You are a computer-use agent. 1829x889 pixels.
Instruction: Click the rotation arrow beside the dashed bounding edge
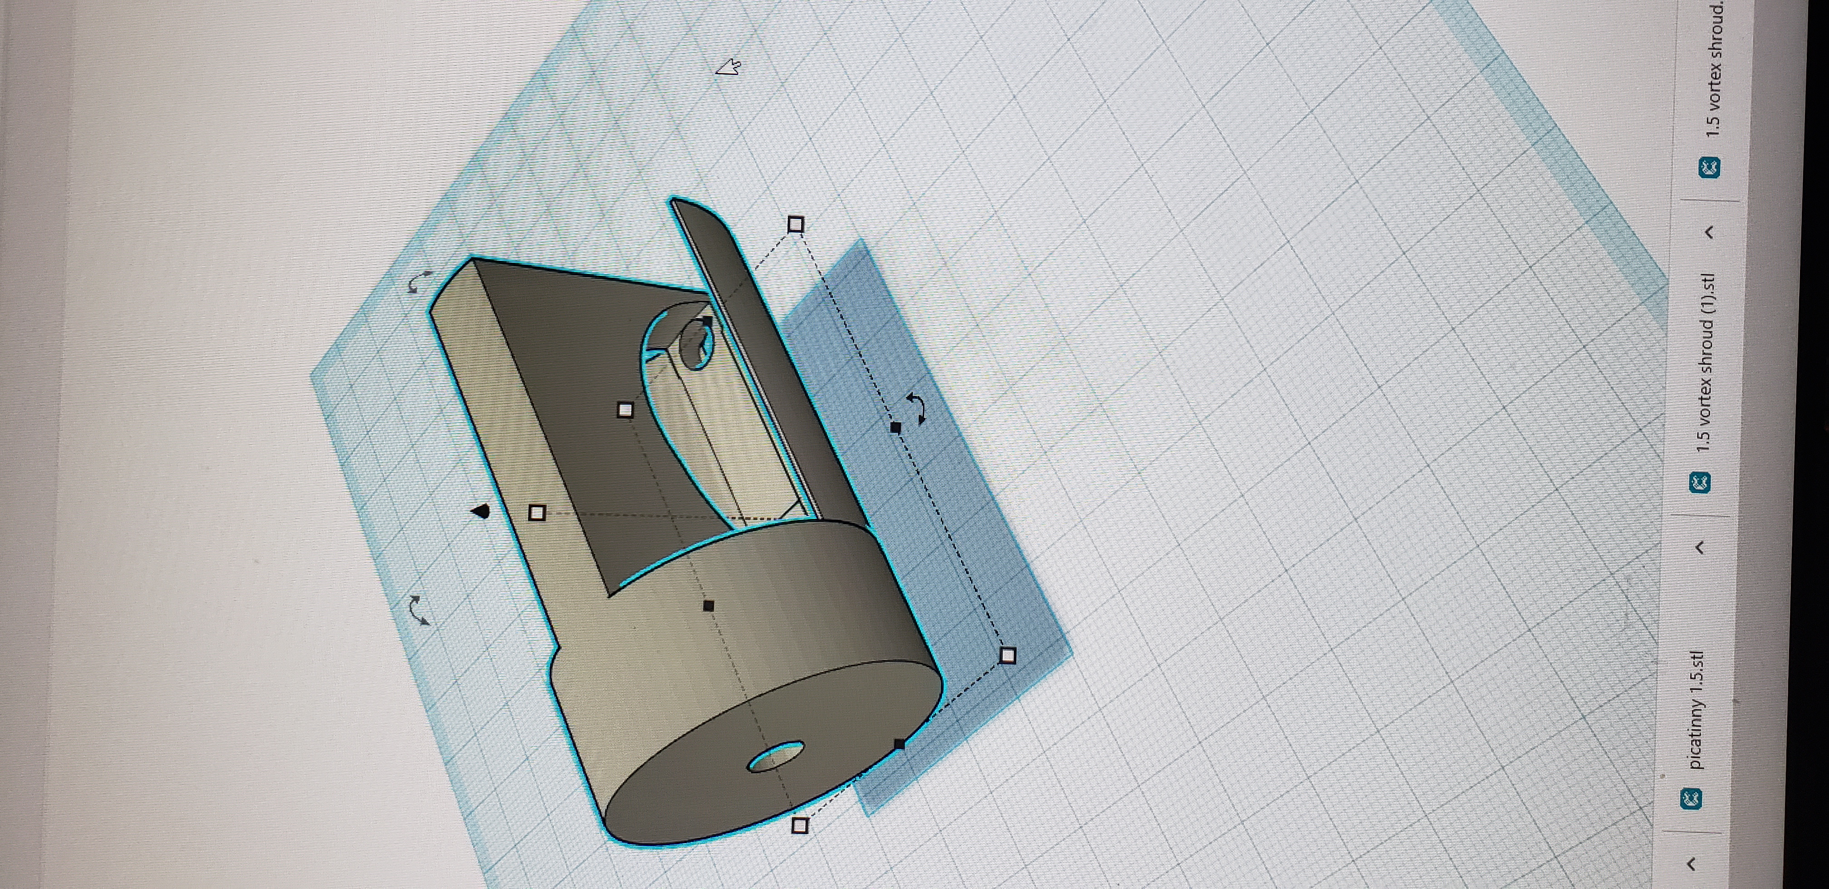917,408
